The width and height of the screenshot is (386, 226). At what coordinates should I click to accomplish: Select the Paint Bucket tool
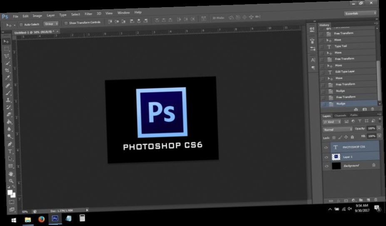tap(9, 122)
